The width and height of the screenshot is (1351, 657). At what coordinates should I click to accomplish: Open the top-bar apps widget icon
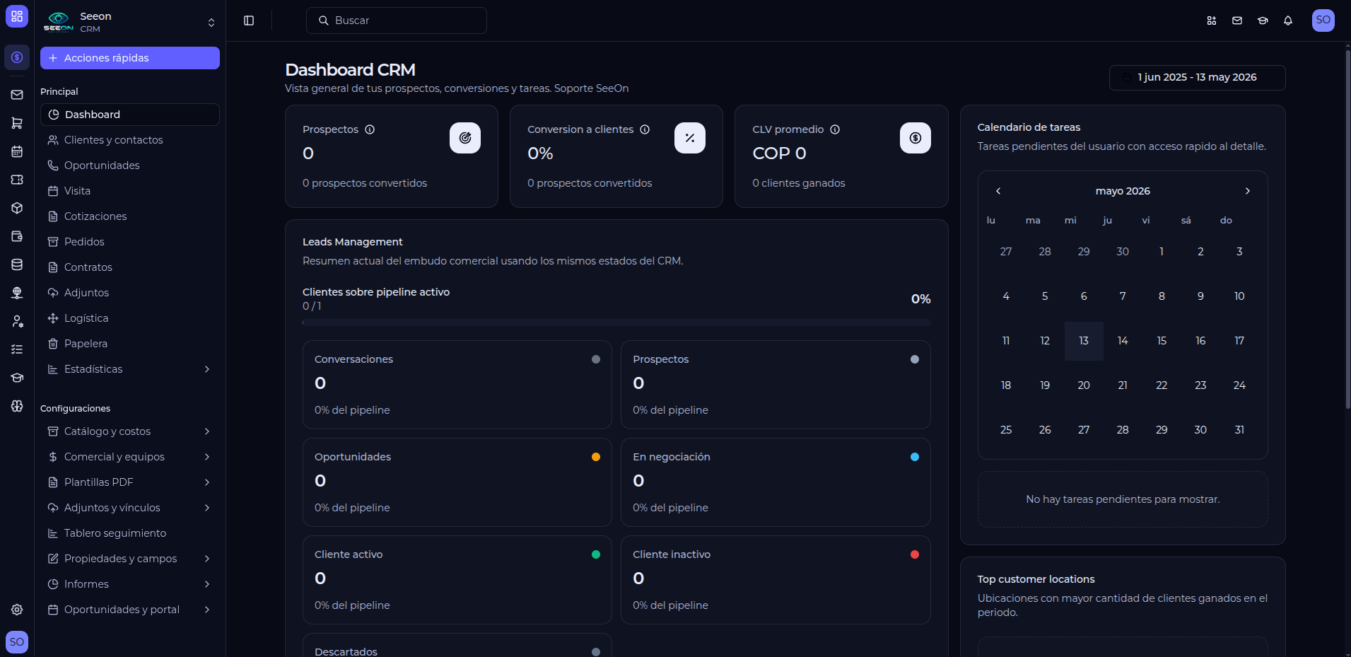pos(1212,21)
